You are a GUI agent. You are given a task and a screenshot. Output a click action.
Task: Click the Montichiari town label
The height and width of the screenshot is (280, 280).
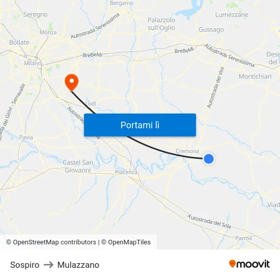pos(255,76)
